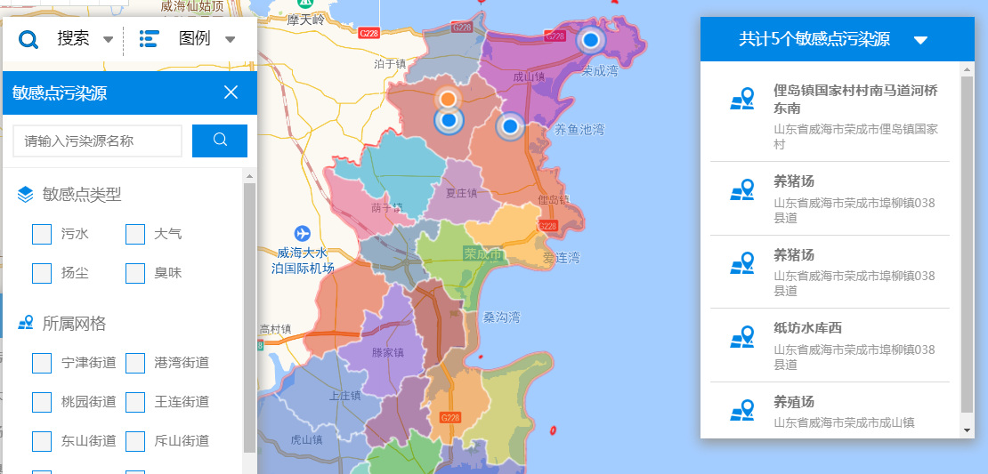Click the 夏庄镇 map label
This screenshot has height=474, width=988.
coord(461,193)
